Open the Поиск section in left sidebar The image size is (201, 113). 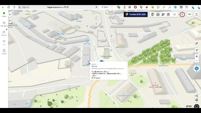tap(4, 14)
